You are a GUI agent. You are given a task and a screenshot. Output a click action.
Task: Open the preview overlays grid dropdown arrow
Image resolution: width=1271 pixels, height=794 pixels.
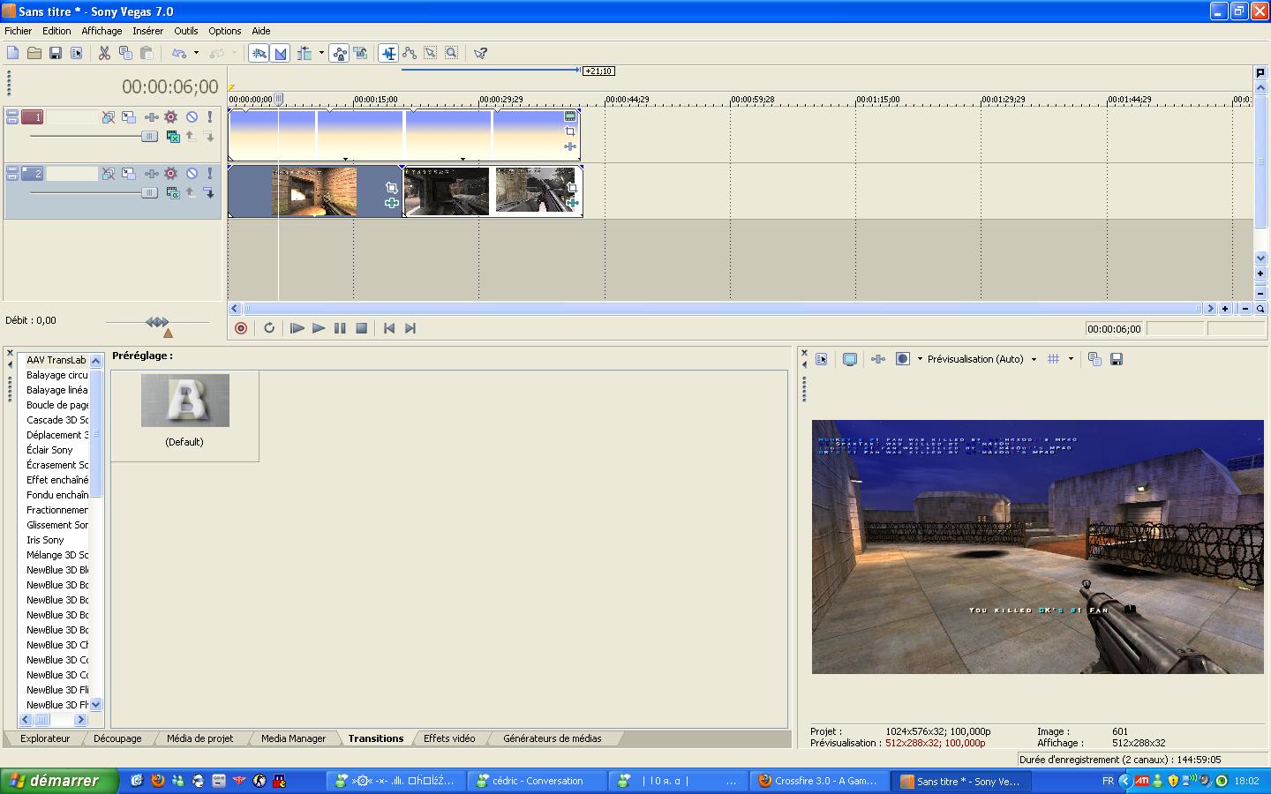tap(1071, 359)
